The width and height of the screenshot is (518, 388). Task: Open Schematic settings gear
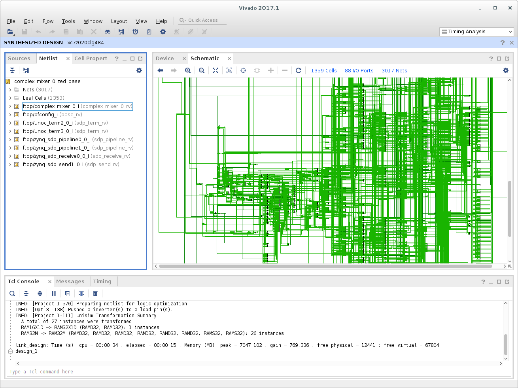[x=506, y=70]
